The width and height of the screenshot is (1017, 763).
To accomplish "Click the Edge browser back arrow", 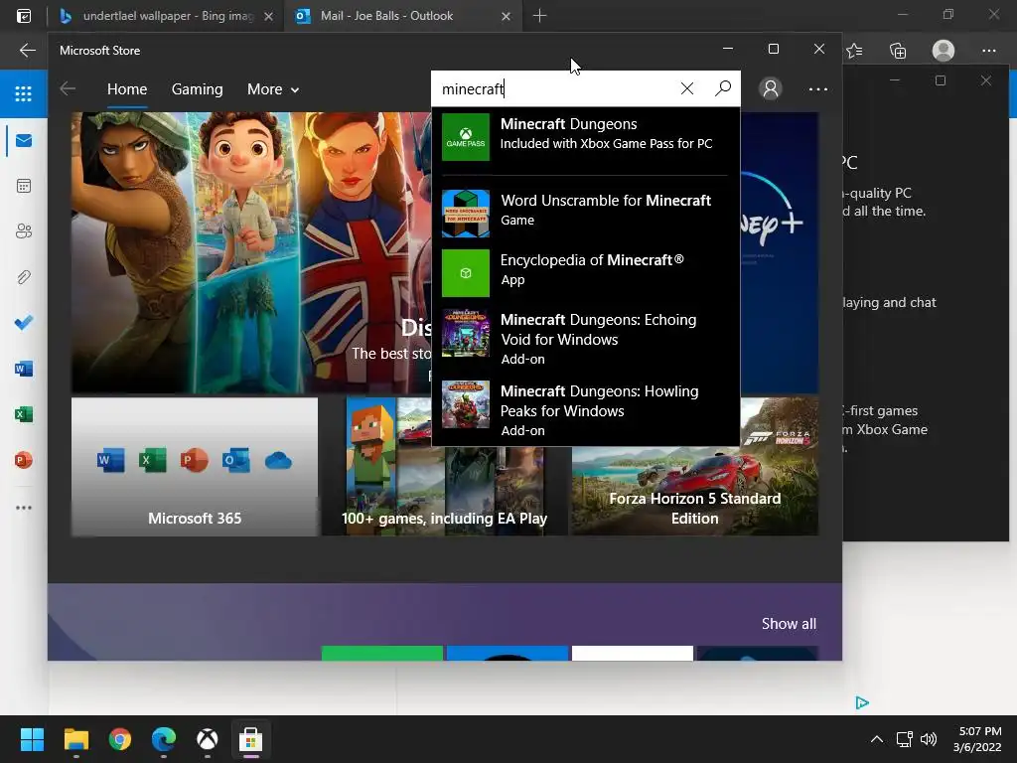I will point(27,50).
